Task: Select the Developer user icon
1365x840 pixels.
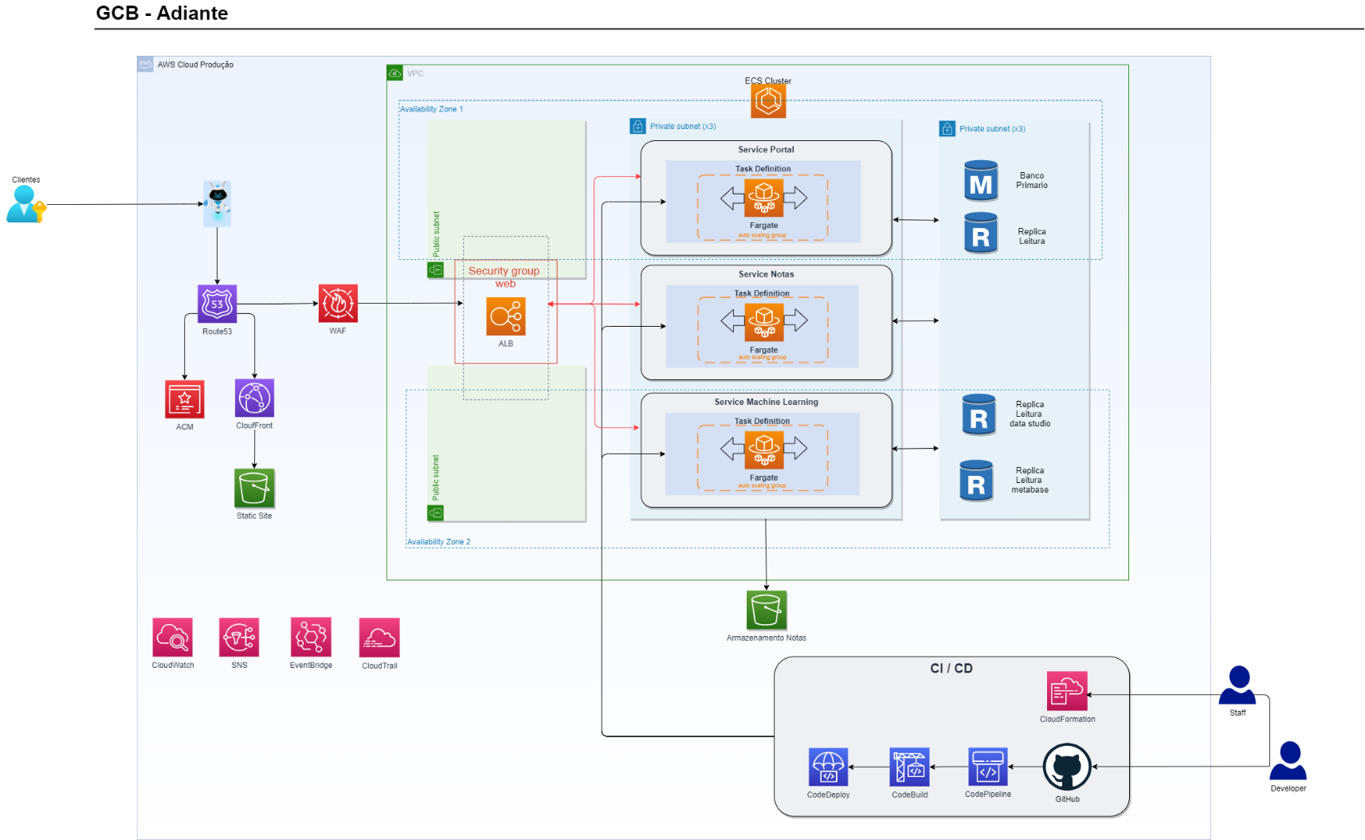Action: 1289,761
